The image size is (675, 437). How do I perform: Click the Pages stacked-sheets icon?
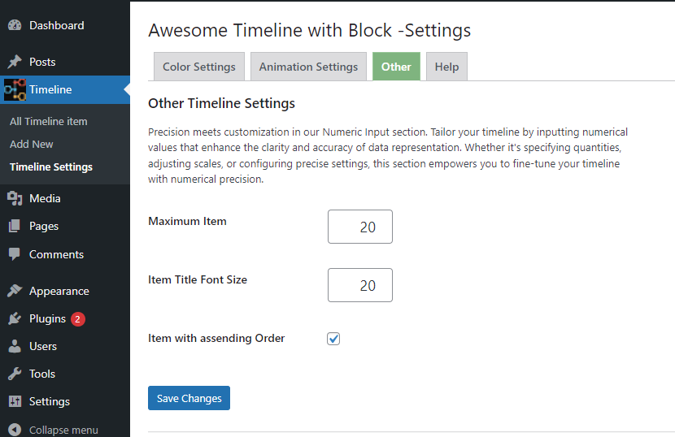(x=15, y=226)
